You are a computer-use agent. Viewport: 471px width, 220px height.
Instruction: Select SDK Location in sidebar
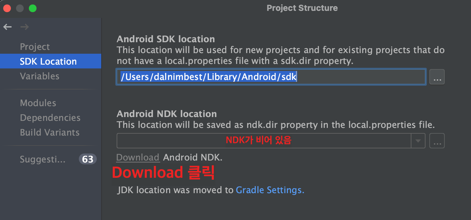51,61
